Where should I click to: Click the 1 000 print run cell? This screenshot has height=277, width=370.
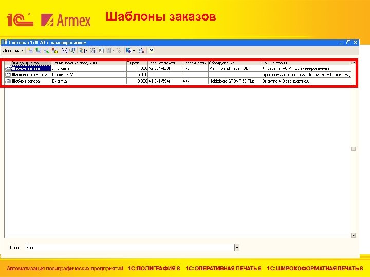[x=137, y=68]
